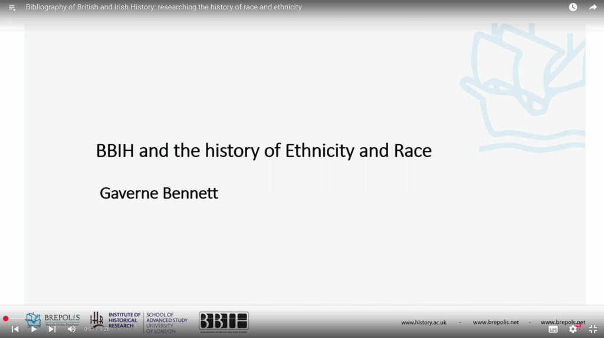Click the www.history.ac.uk text
Image resolution: width=604 pixels, height=338 pixels.
point(424,323)
